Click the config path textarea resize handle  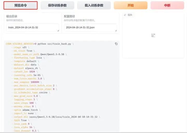point(116,31)
